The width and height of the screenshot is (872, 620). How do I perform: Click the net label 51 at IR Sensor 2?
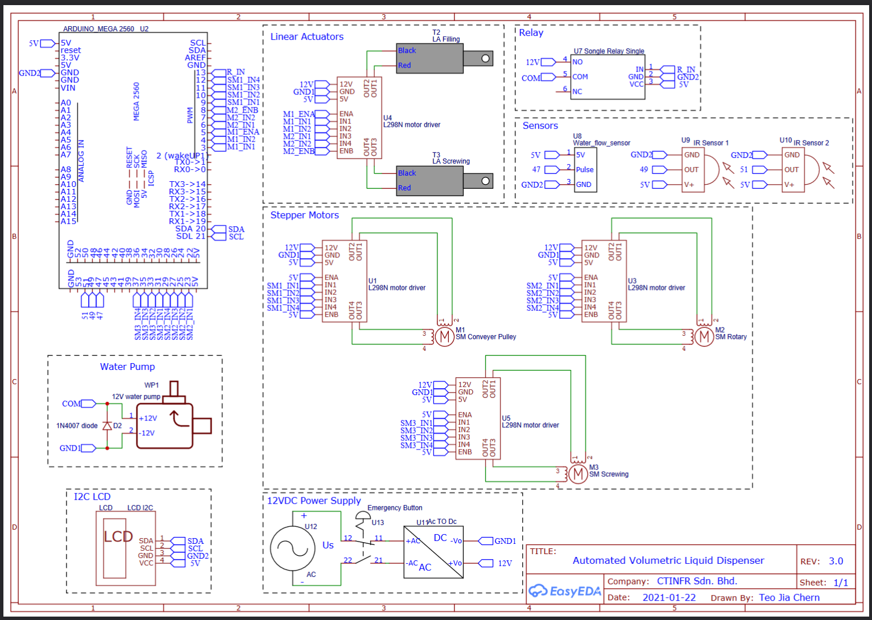pos(744,169)
